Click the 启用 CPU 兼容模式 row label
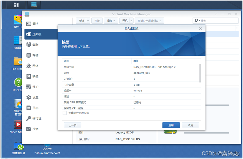This screenshot has height=159, width=243. click(x=75, y=102)
